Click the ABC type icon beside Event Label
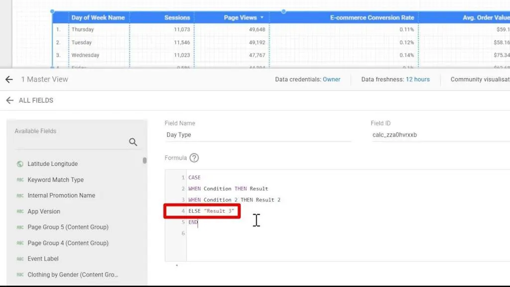Image resolution: width=510 pixels, height=287 pixels. [x=20, y=259]
